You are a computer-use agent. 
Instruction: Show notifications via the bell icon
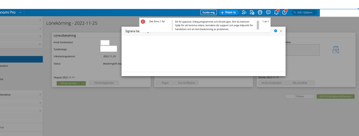[x=276, y=12]
